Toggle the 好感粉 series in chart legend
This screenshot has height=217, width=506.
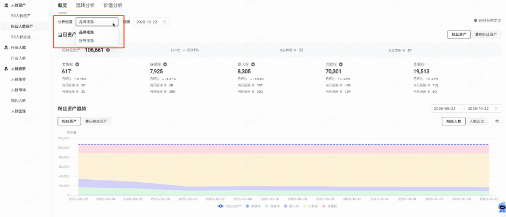click(272, 206)
